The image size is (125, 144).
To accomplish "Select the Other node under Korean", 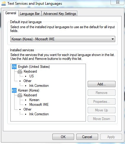I will 28,109.
